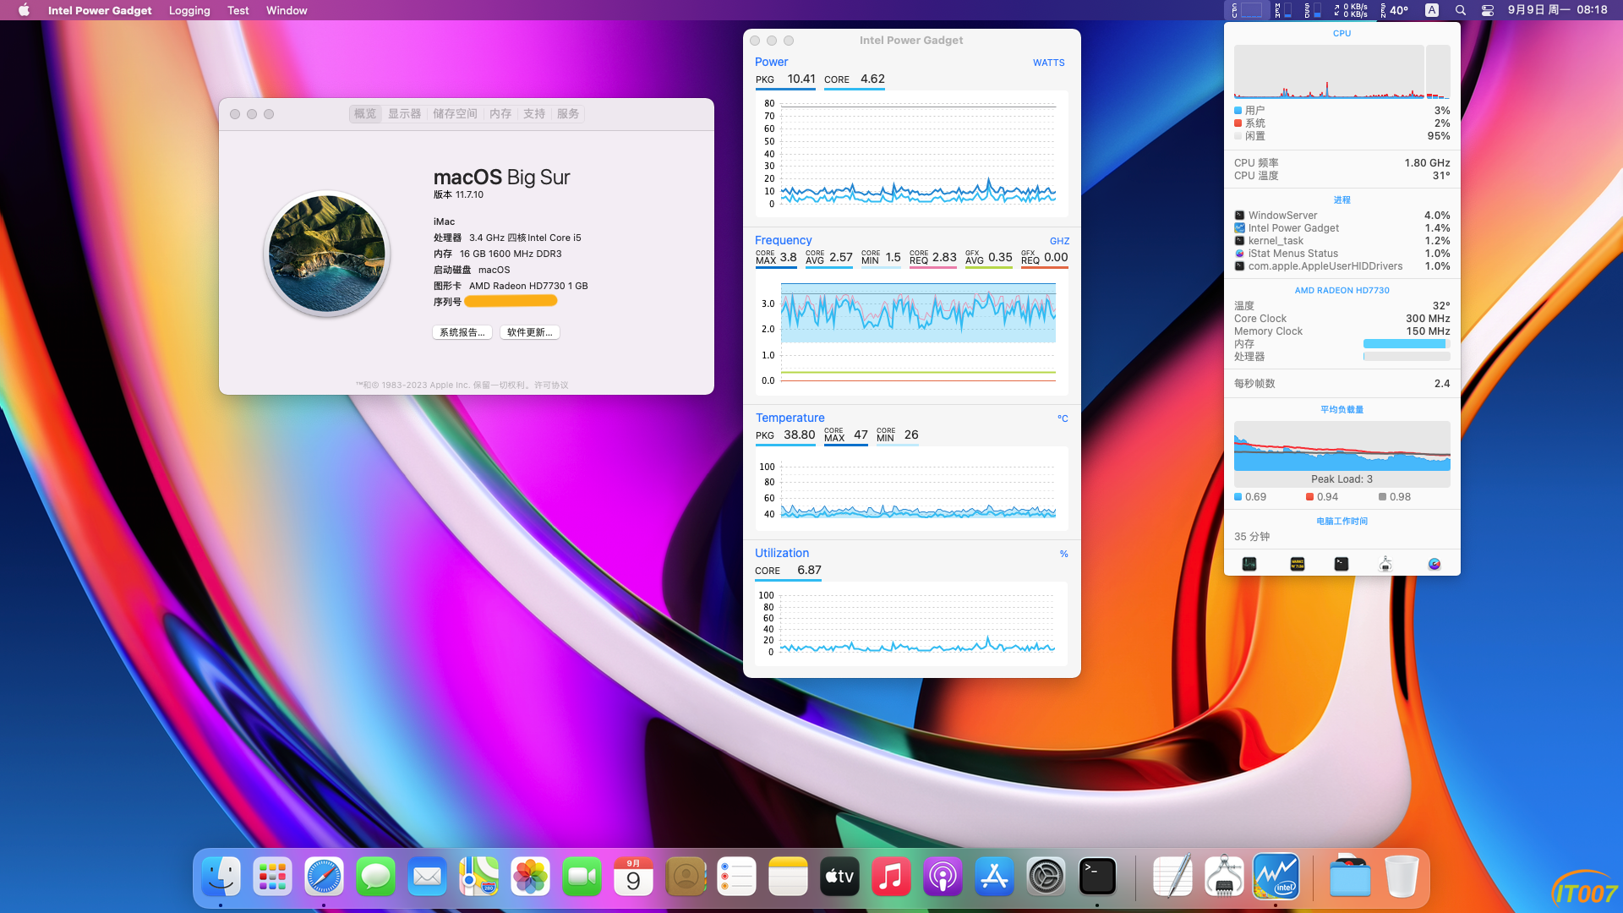This screenshot has width=1623, height=913.
Task: Open Notes from the Dock
Action: click(x=788, y=877)
